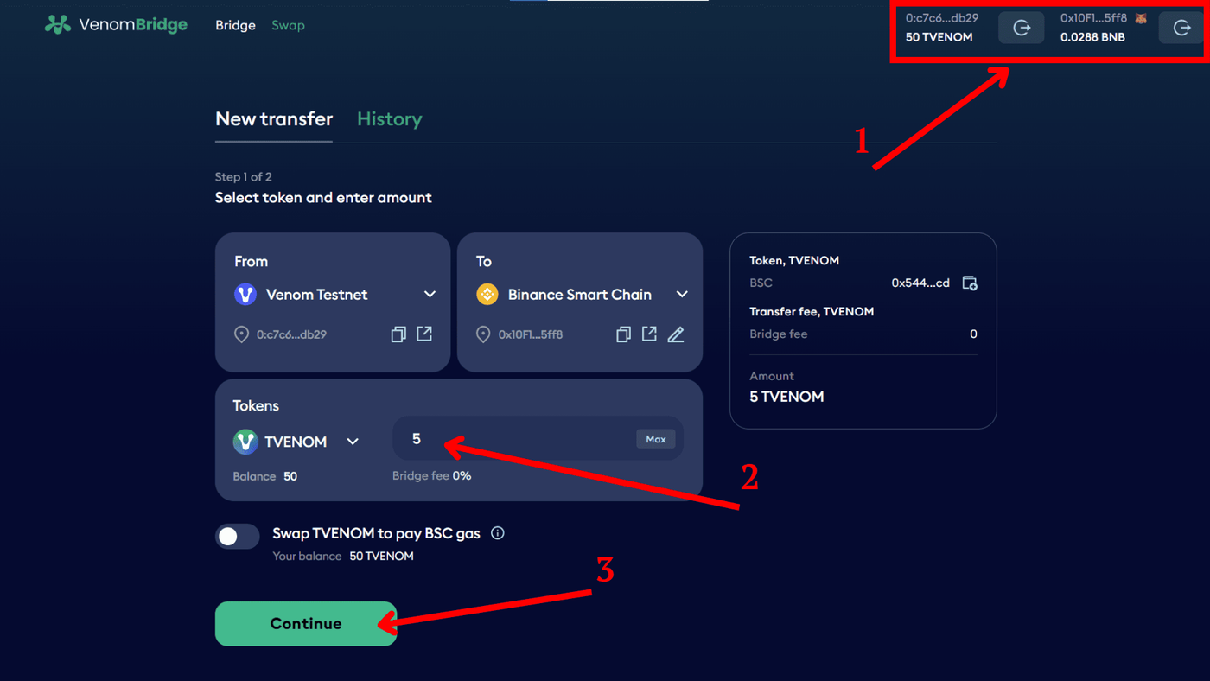Disconnect the MetaMask BSC wallet
The height and width of the screenshot is (681, 1210).
[1181, 27]
